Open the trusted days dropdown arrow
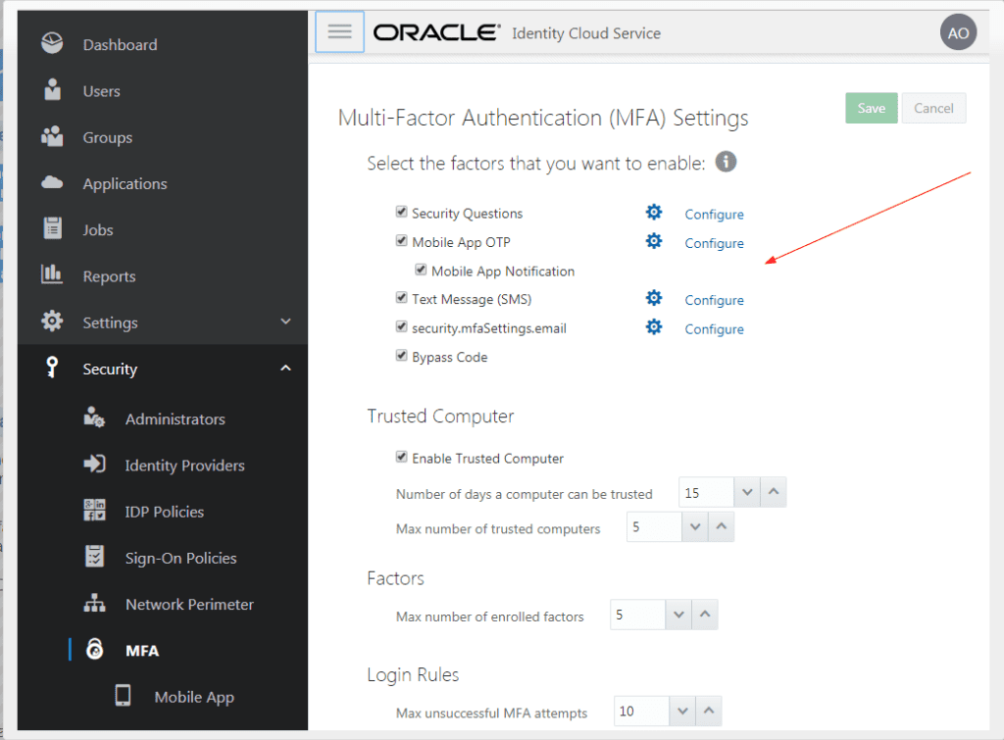The width and height of the screenshot is (1004, 740). (747, 492)
